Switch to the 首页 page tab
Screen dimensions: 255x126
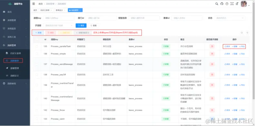[x=35, y=10]
